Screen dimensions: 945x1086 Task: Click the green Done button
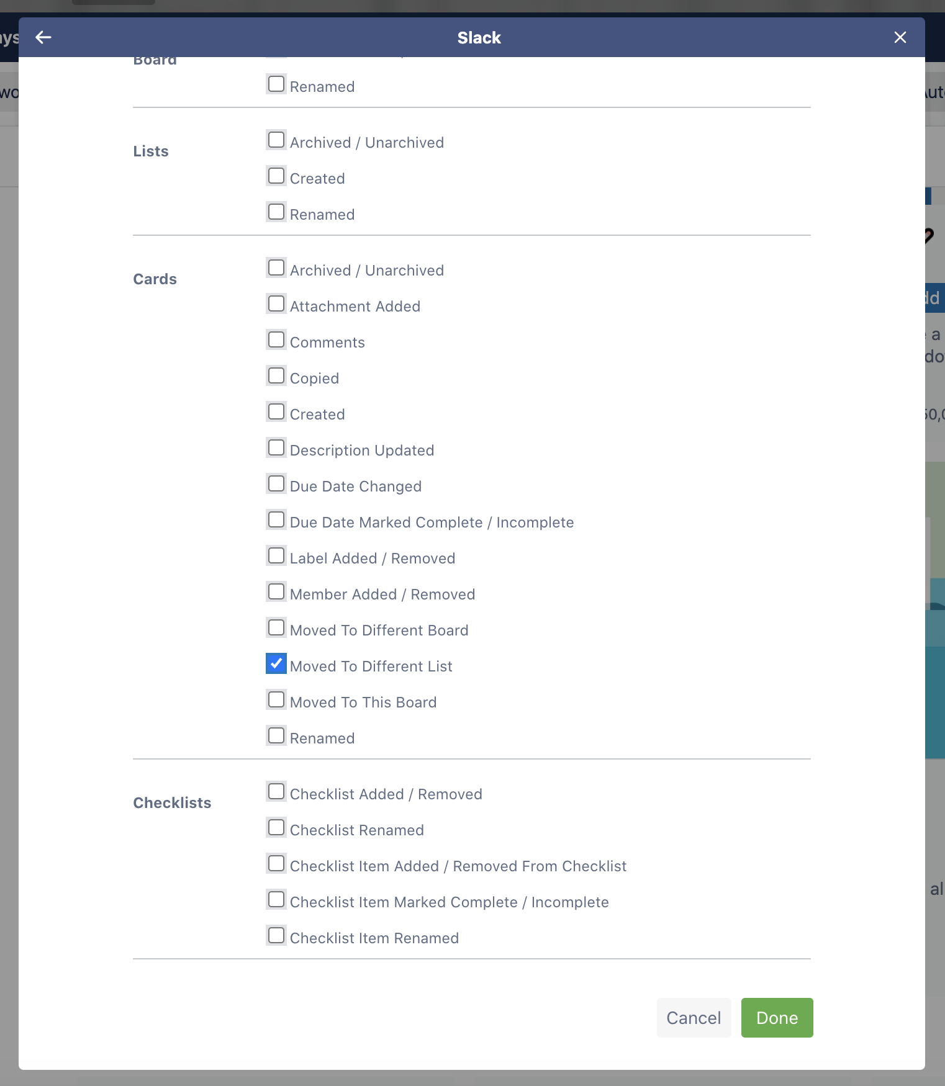click(x=777, y=1018)
